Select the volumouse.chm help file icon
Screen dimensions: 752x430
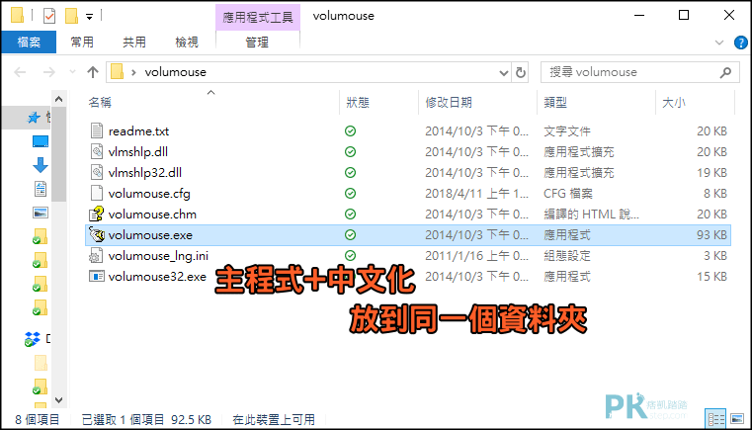(x=97, y=215)
